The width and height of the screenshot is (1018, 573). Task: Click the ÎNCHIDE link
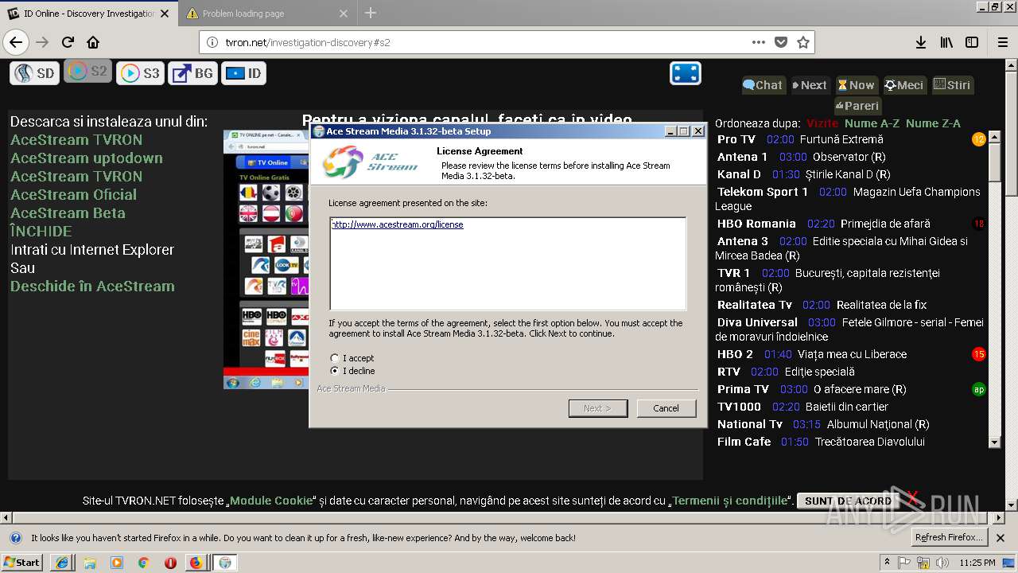[x=41, y=232]
